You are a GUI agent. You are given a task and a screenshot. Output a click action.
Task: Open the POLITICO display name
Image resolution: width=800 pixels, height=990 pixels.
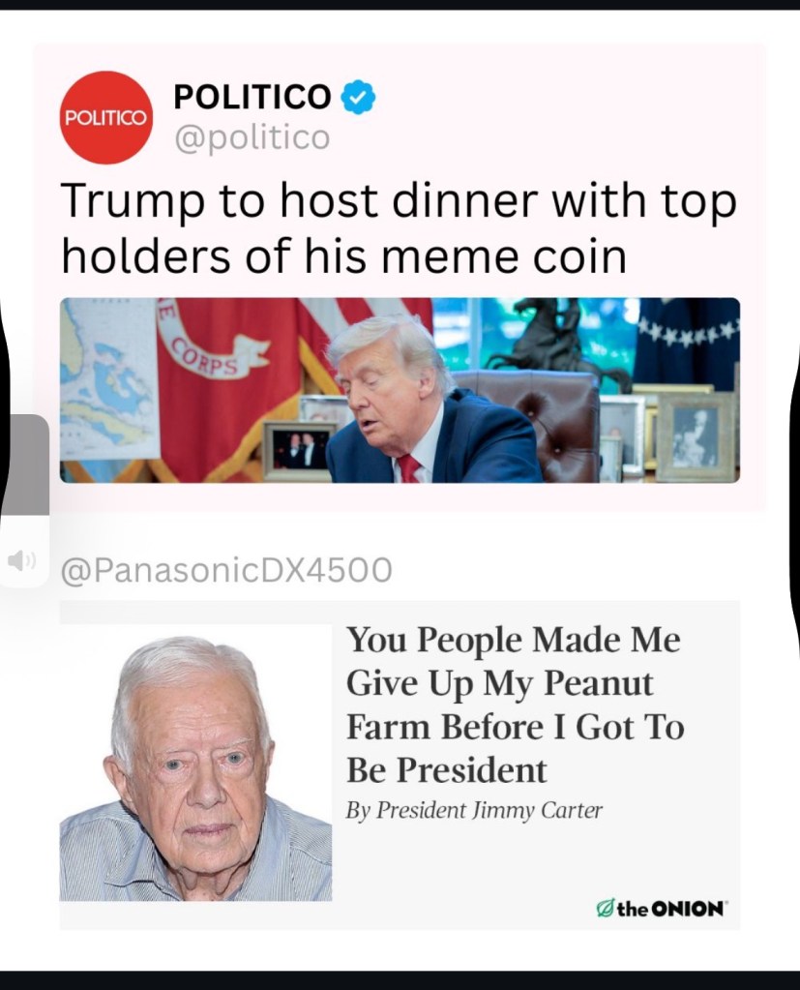pyautogui.click(x=252, y=97)
